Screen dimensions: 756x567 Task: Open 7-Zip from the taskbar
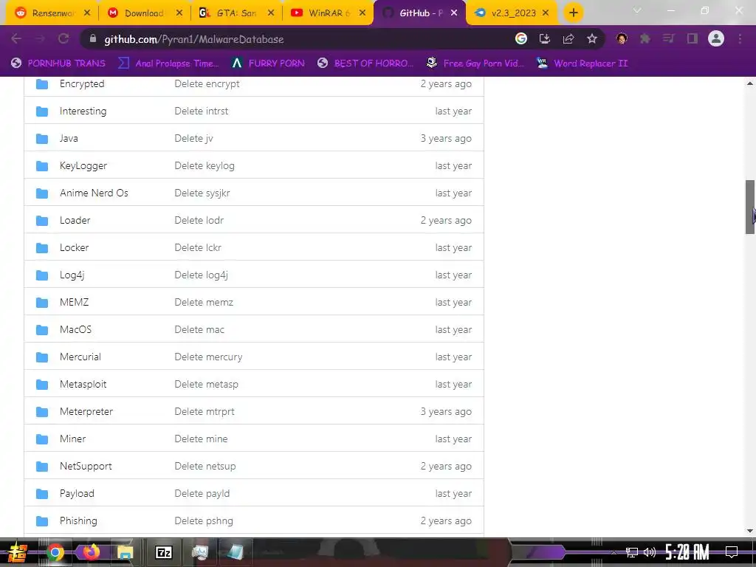(x=163, y=552)
